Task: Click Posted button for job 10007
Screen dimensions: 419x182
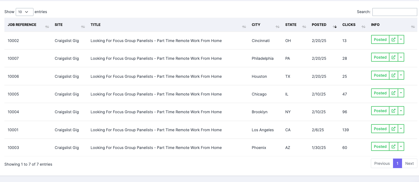Action: pyautogui.click(x=380, y=57)
